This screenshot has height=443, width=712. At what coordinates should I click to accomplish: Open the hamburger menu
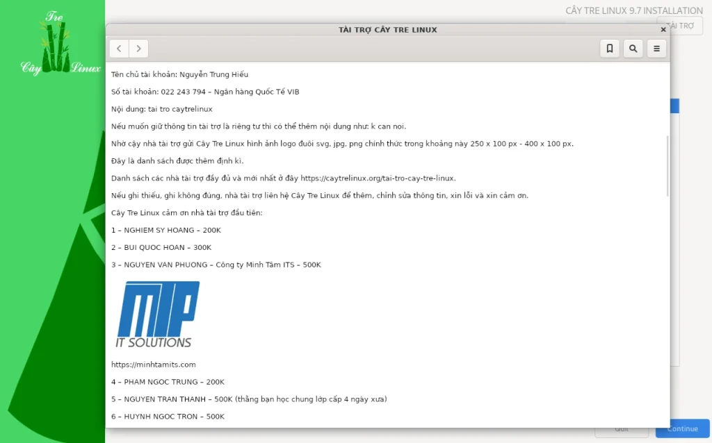pyautogui.click(x=656, y=49)
